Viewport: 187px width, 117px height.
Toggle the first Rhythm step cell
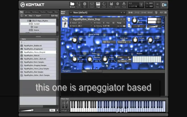(x=133, y=59)
